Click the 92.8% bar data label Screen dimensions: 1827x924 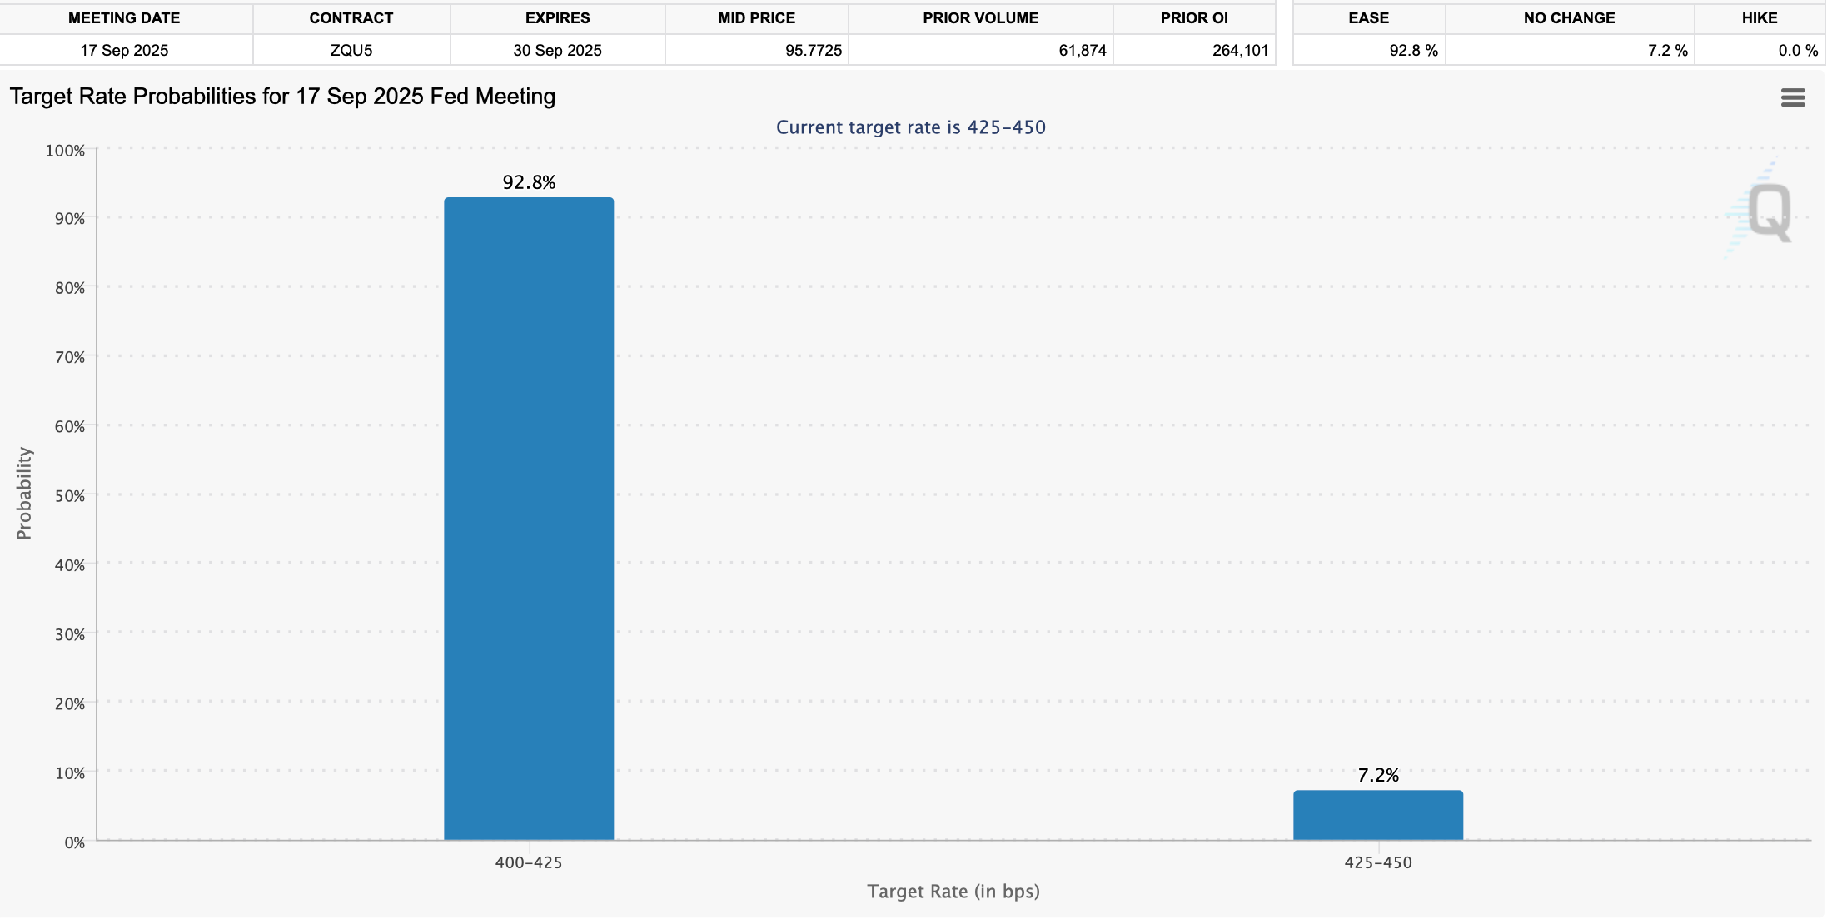(529, 182)
